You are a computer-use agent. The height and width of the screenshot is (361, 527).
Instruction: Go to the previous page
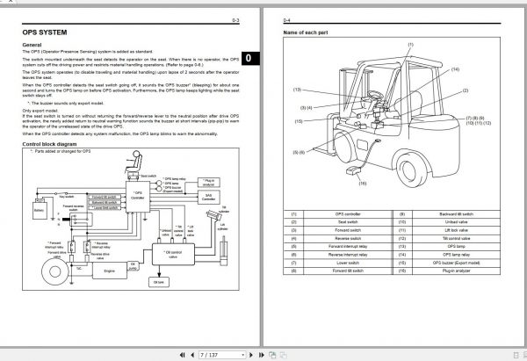click(192, 355)
